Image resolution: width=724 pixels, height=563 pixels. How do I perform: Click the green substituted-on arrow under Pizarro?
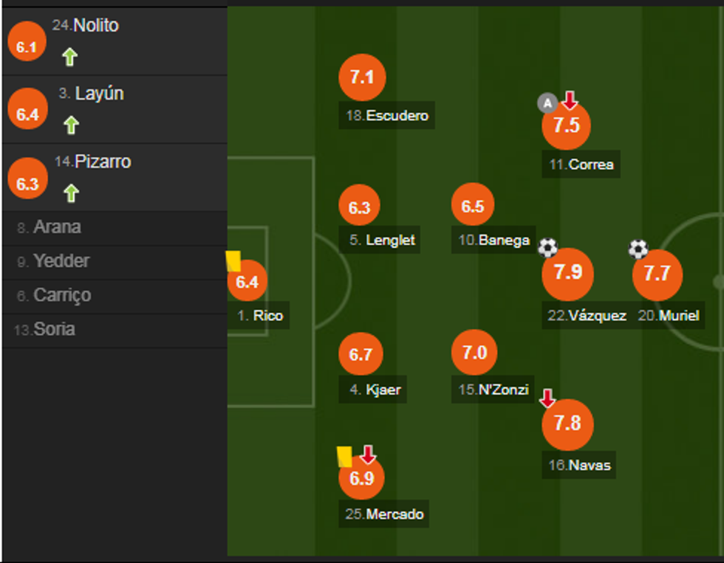click(71, 193)
